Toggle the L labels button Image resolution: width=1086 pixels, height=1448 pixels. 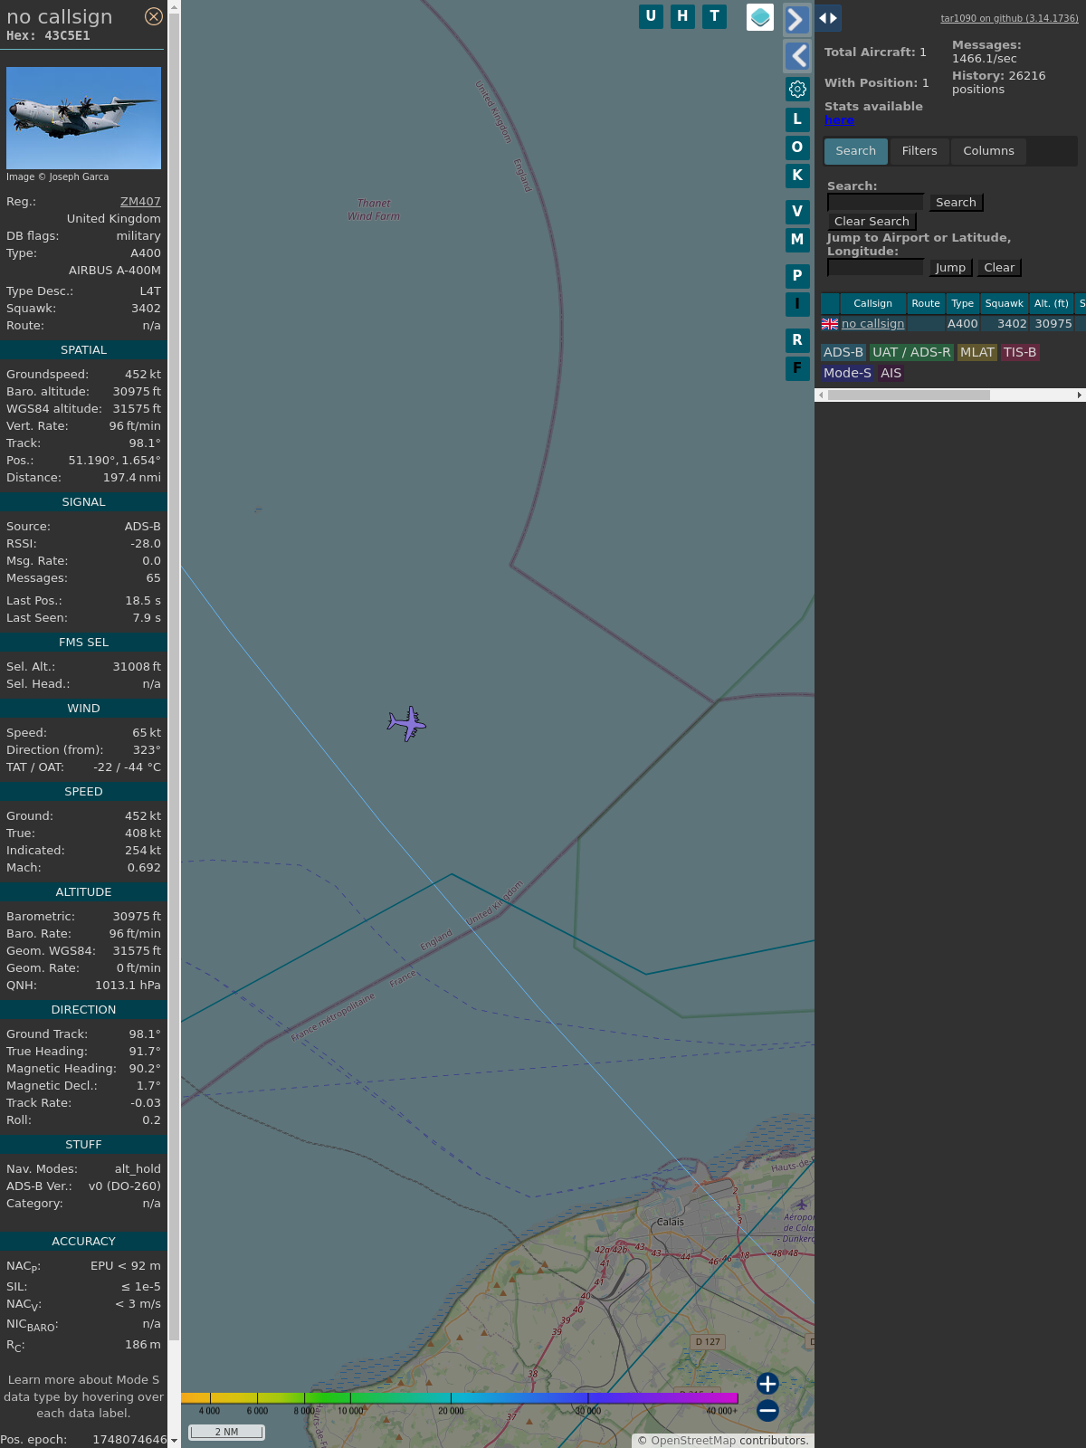tap(797, 119)
